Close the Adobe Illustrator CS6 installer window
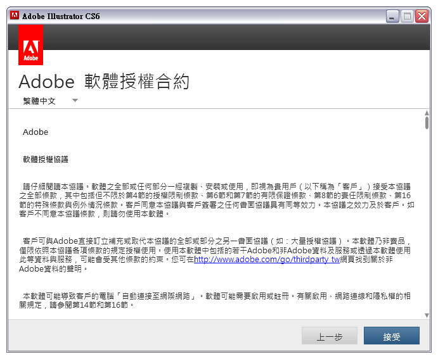 [x=422, y=16]
